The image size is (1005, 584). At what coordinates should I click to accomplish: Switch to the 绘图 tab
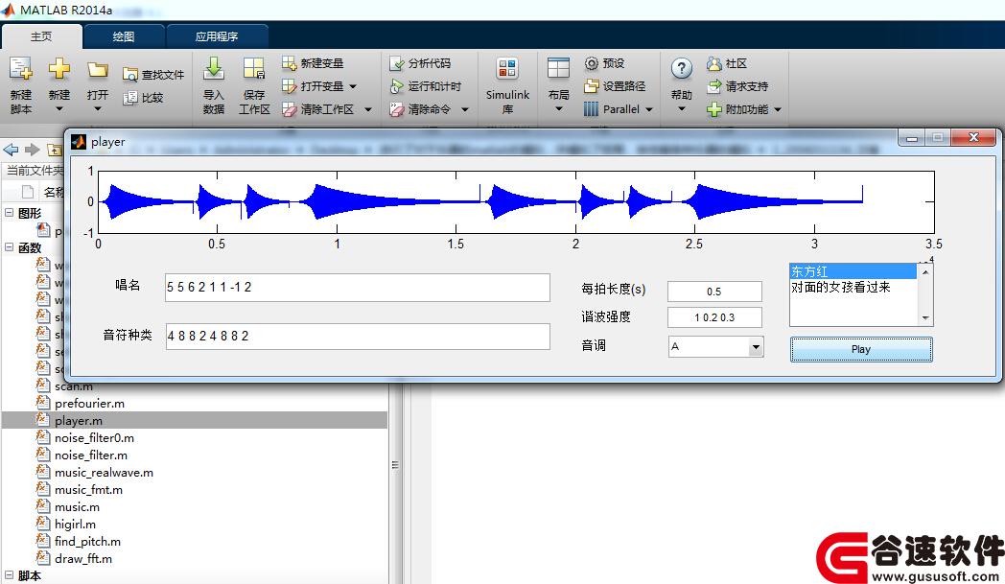124,36
